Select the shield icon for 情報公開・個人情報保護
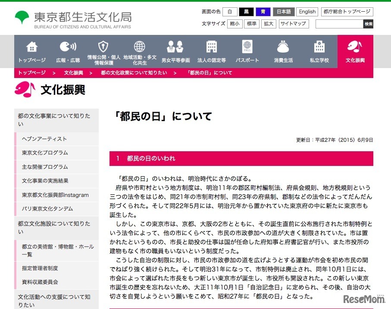 point(103,47)
